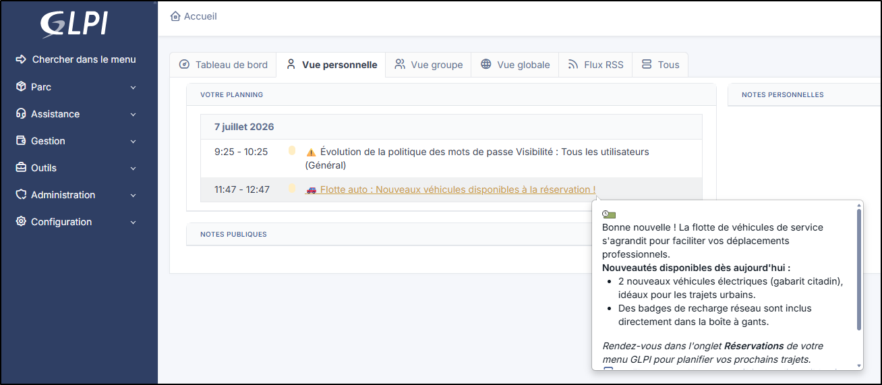Click the Outils briefcase icon
882x385 pixels.
pos(21,168)
